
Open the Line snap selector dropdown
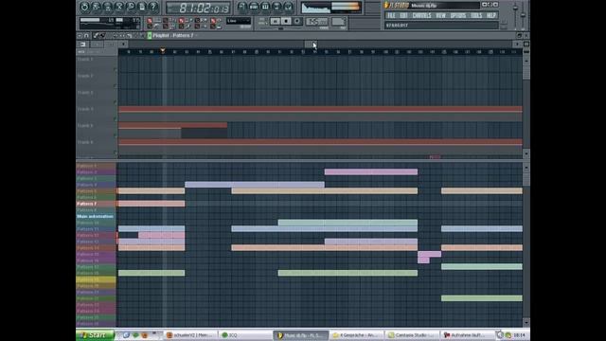[239, 21]
